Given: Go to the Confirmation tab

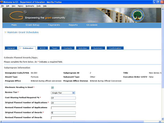Looking at the screenshot, I should pos(115,48).
